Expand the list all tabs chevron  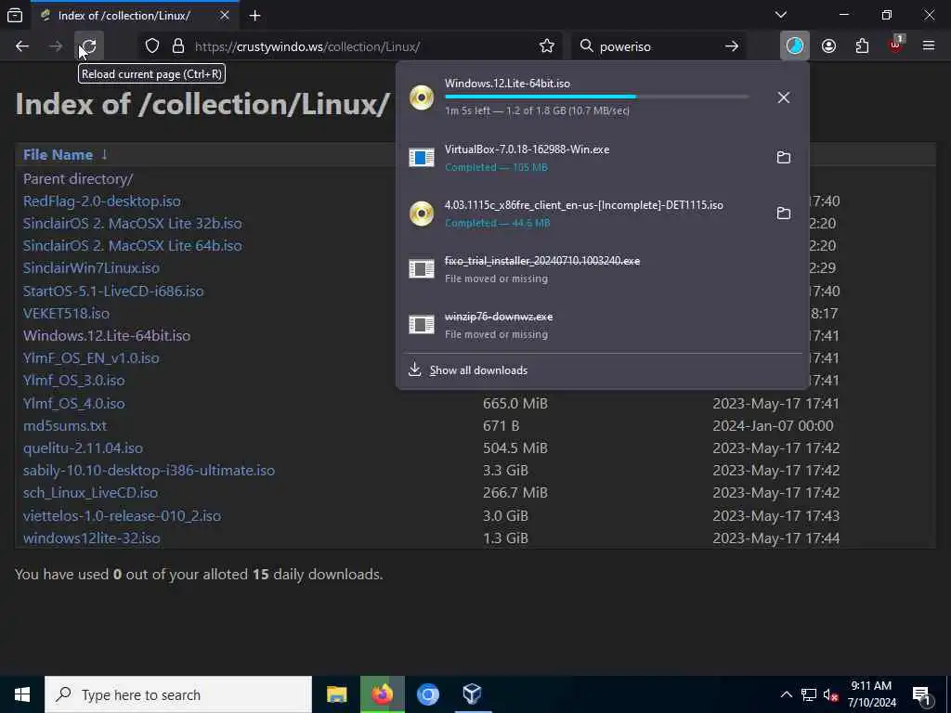780,15
